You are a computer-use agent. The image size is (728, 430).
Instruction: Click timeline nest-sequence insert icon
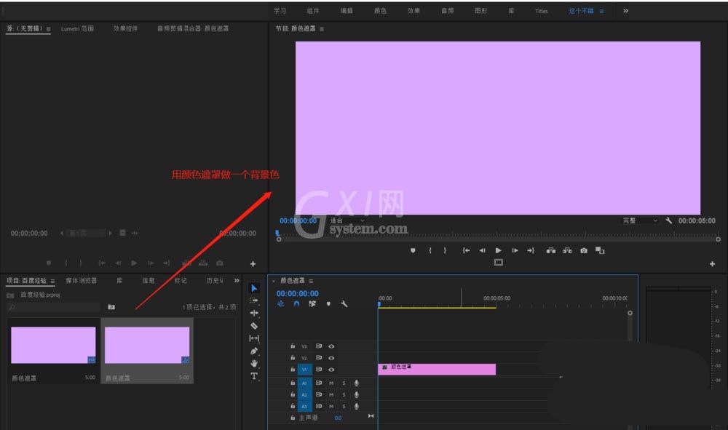click(280, 304)
